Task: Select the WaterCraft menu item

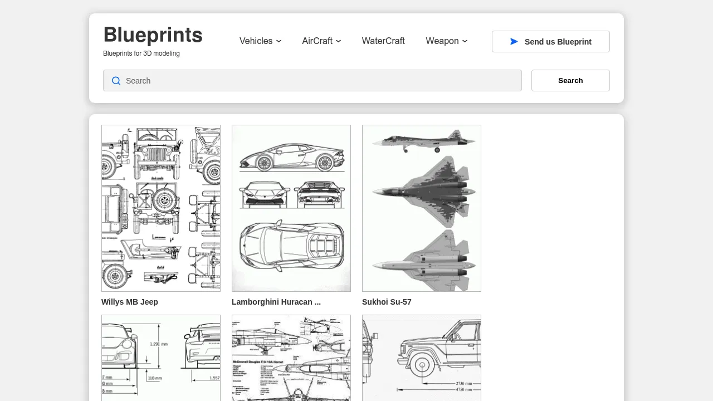Action: click(x=383, y=41)
